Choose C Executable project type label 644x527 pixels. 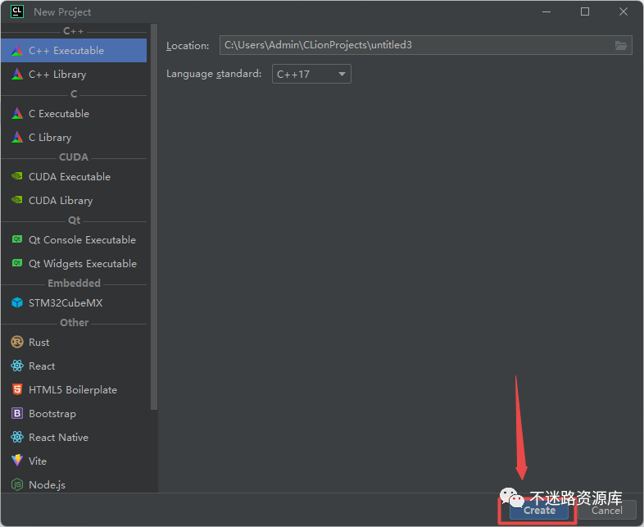59,113
